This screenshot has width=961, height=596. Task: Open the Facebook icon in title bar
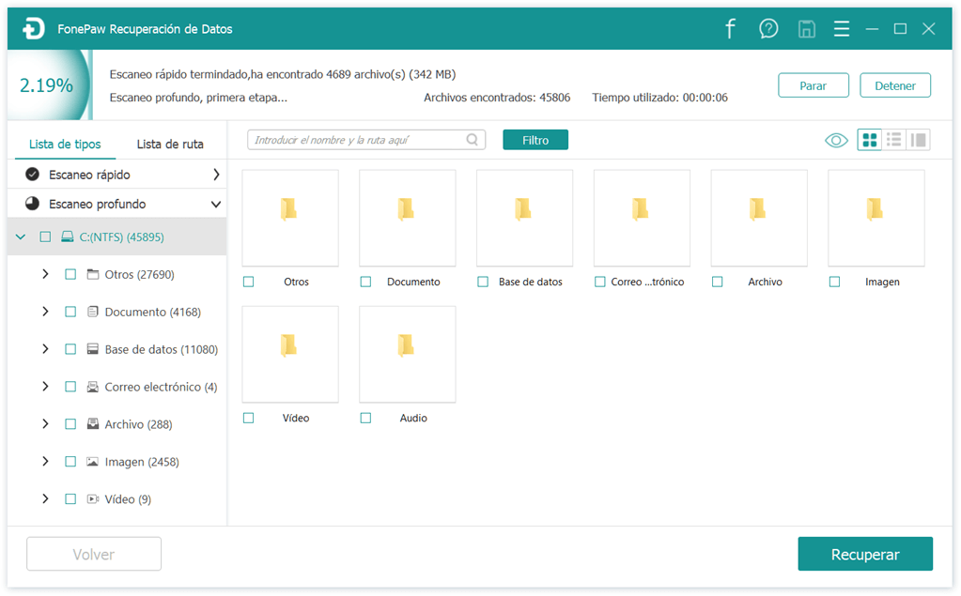click(x=730, y=29)
